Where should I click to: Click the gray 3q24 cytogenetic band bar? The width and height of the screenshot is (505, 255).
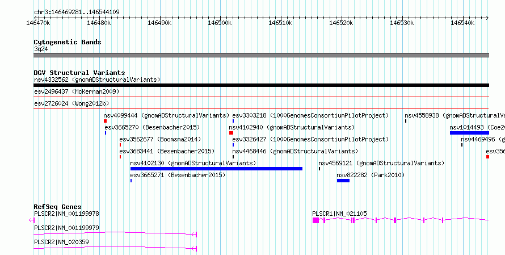coord(261,55)
